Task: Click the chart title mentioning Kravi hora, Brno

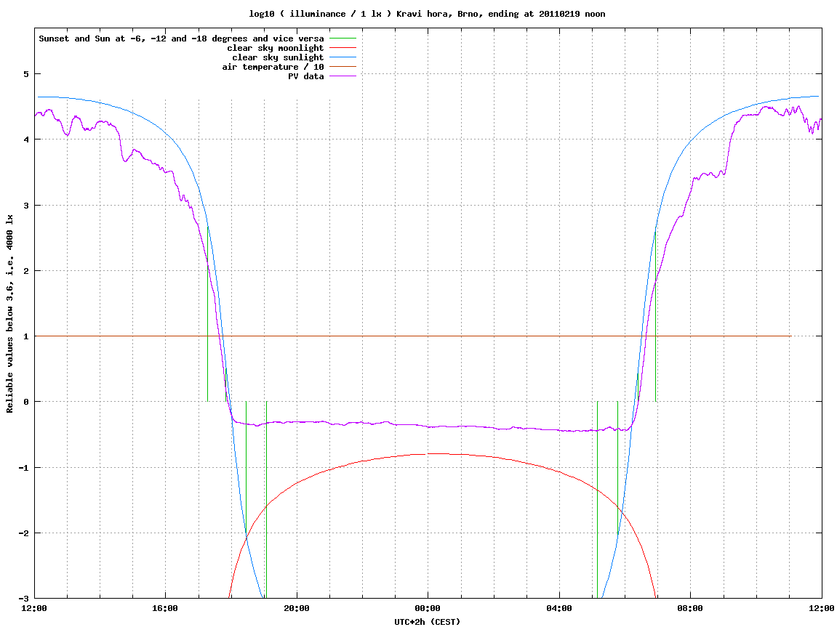Action: (427, 14)
